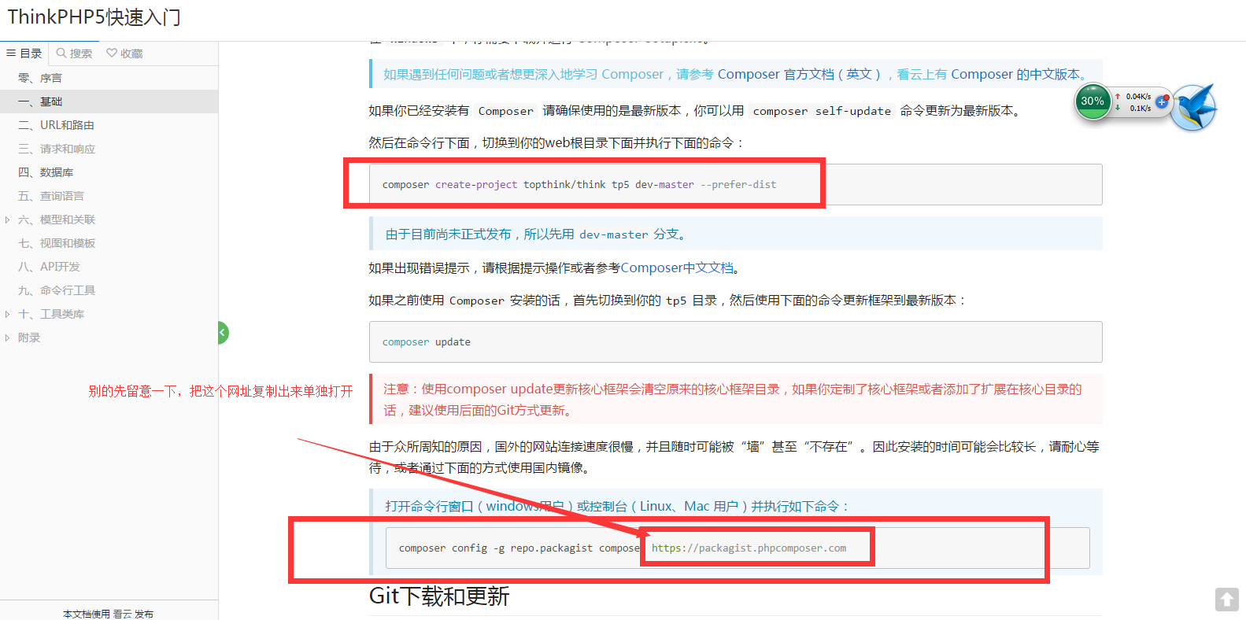Viewport: 1246px width, 620px height.
Task: Click the network speed 0.04K/s readout
Action: [x=1138, y=97]
